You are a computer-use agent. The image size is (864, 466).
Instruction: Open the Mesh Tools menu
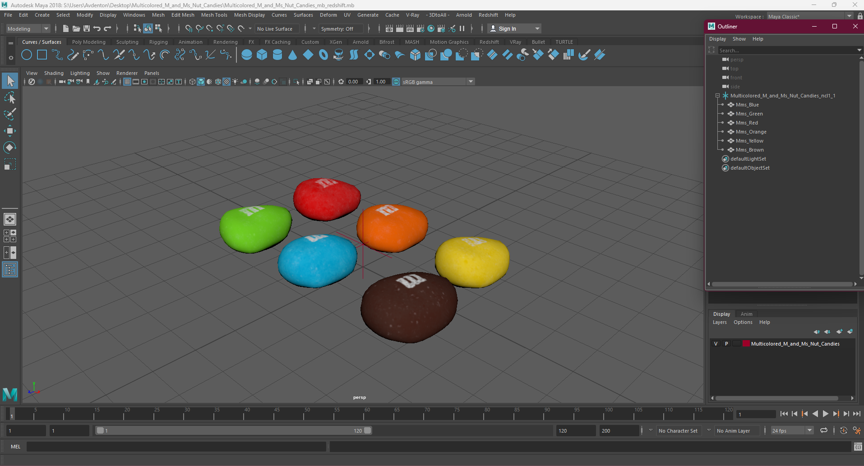tap(214, 15)
